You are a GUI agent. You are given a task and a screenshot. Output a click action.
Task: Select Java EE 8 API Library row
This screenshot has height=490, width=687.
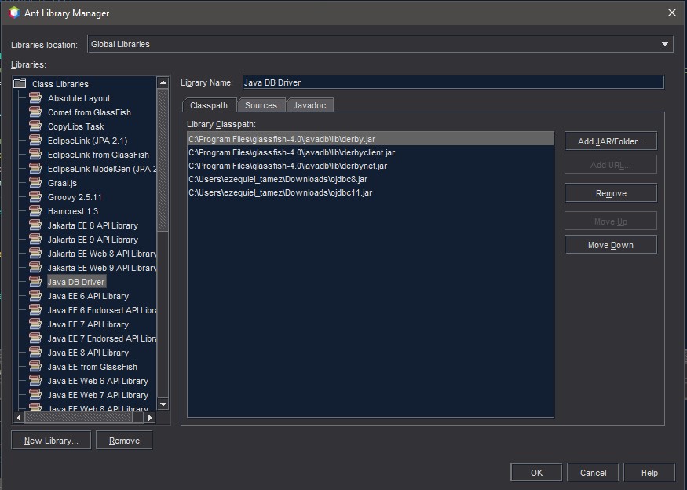point(88,353)
